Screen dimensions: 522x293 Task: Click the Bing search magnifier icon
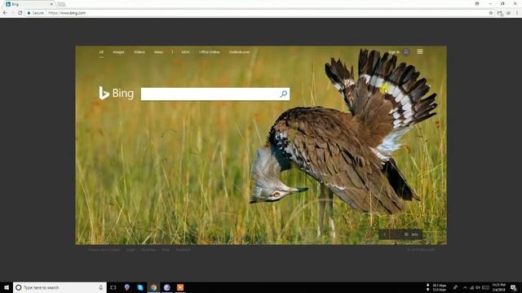pos(283,94)
